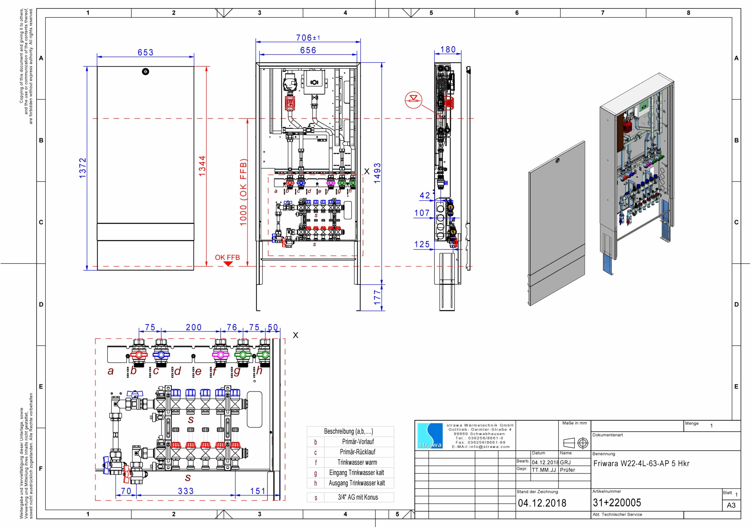
Task: Select the 180 depth dimension
Action: click(x=448, y=49)
